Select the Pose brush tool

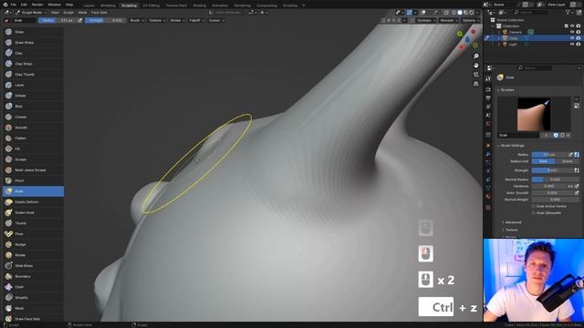(x=33, y=234)
